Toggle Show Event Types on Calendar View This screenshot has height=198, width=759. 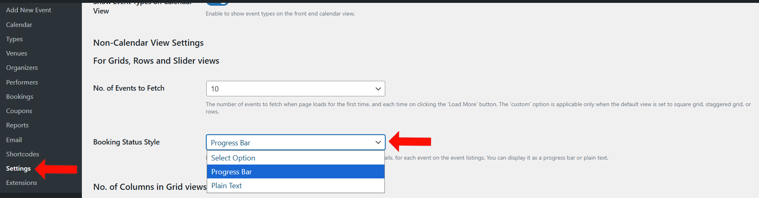(x=217, y=2)
